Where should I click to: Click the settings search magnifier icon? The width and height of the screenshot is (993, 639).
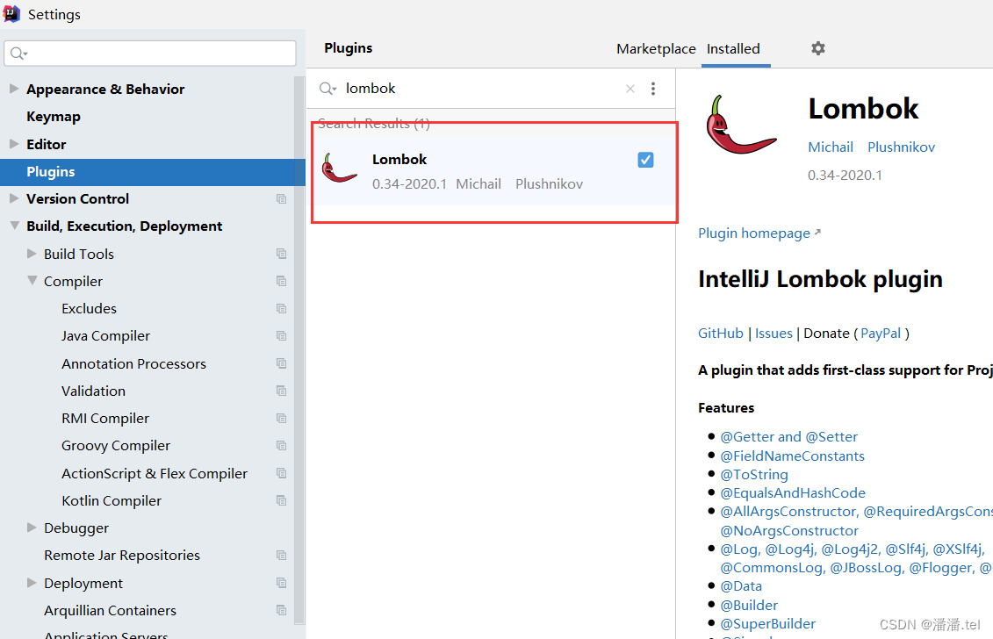pos(19,54)
